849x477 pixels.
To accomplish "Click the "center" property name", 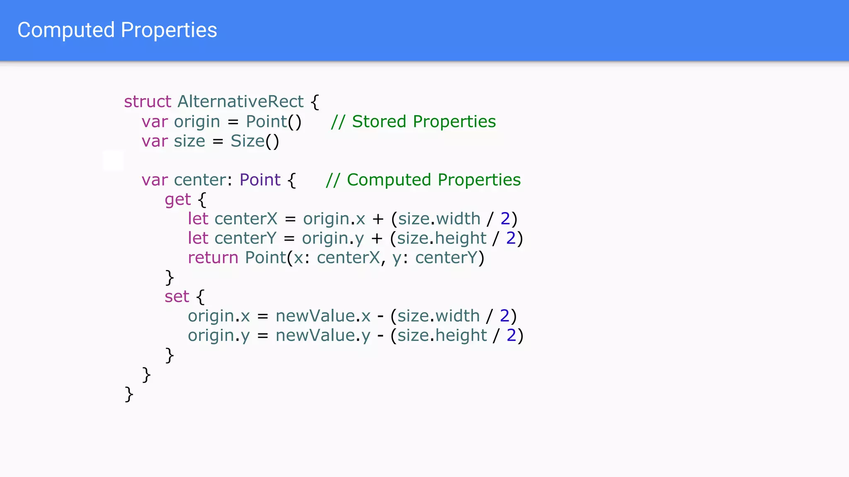I will (x=200, y=180).
